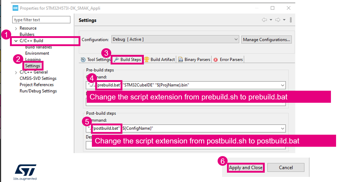340x182 pixels.
Task: Open the Configuration dropdown showing Debug
Action: (236, 39)
